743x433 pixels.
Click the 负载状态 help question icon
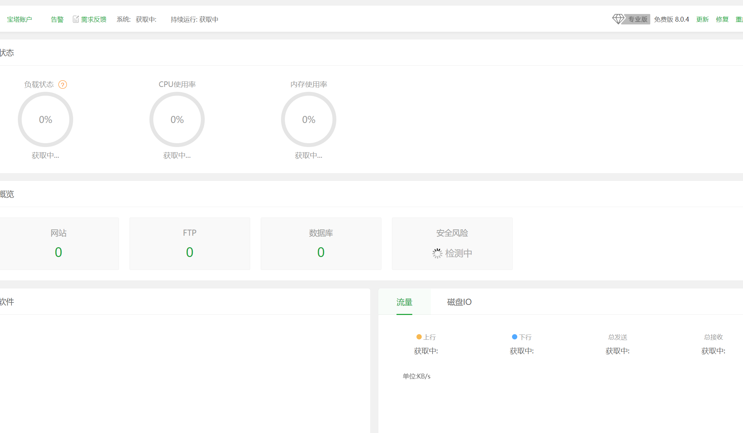tap(63, 85)
